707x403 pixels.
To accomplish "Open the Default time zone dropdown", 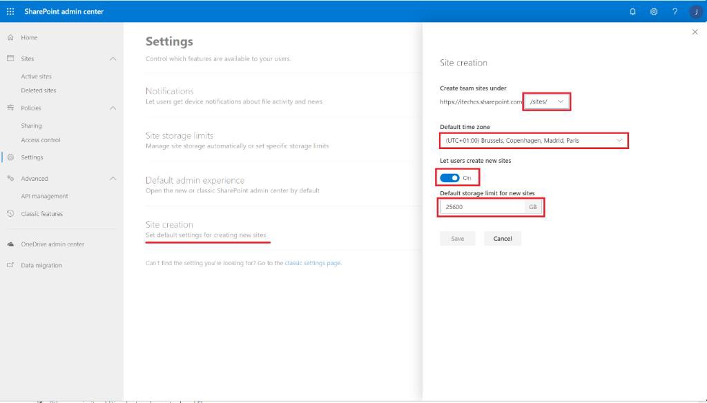I will tap(534, 141).
